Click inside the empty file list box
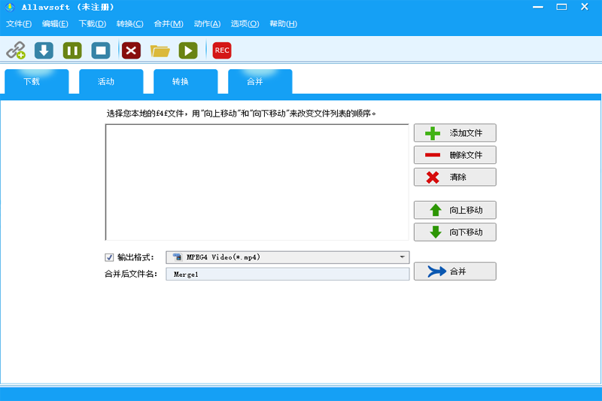Screen dimensions: 602x401 point(257,182)
